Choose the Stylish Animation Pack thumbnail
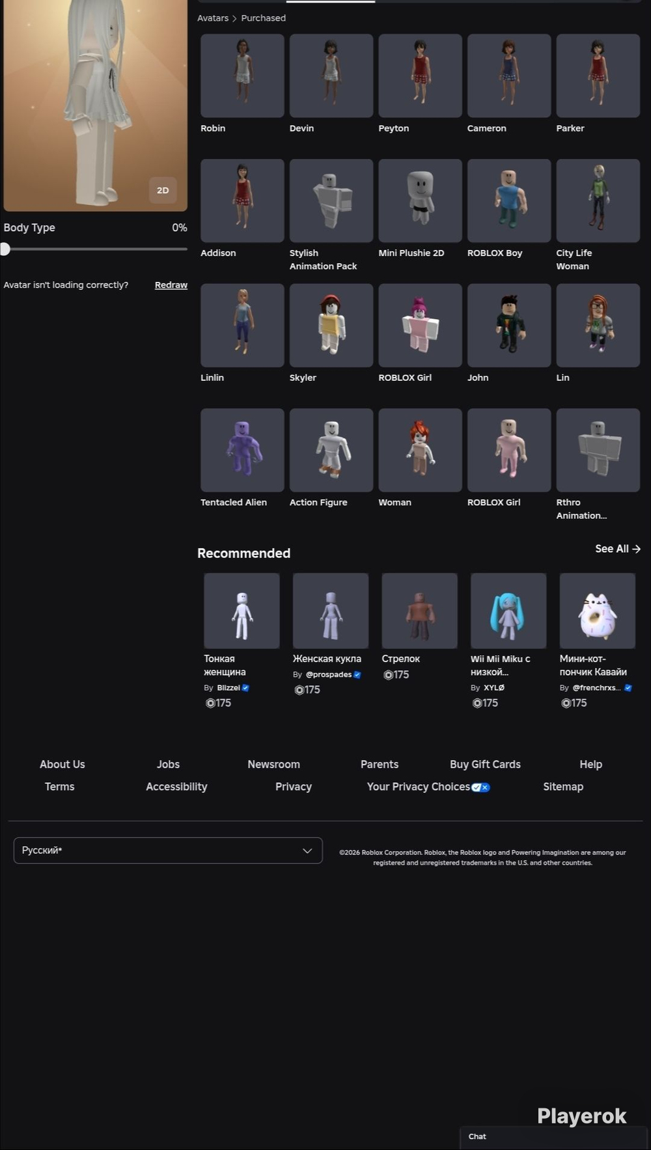Viewport: 651px width, 1150px height. click(331, 201)
